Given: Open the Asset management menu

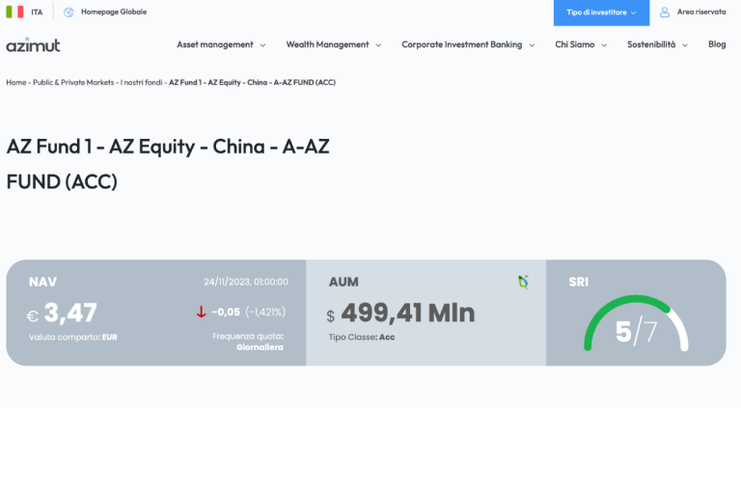Looking at the screenshot, I should tap(215, 44).
